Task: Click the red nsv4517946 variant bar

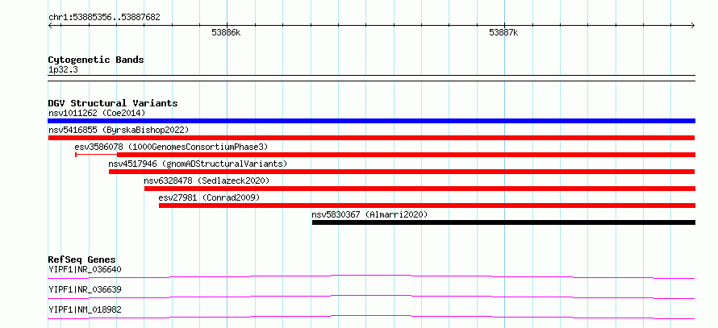Action: [402, 172]
